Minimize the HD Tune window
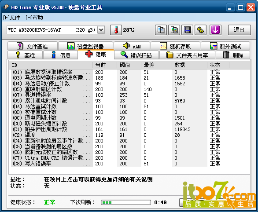The height and width of the screenshot is (212, 258). point(230,7)
